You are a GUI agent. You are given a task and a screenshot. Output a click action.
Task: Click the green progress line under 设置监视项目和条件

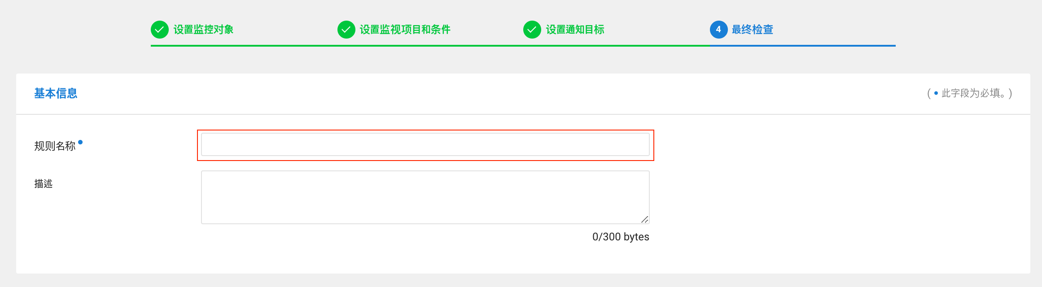tap(430, 46)
